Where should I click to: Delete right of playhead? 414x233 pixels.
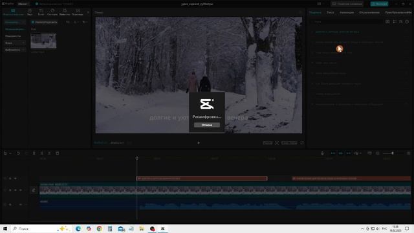pos(49,153)
